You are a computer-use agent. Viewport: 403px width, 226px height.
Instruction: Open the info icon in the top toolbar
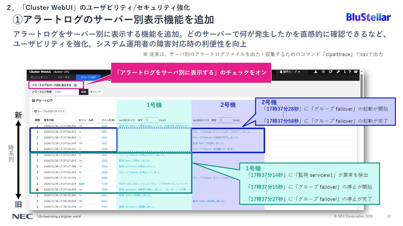pos(345,72)
